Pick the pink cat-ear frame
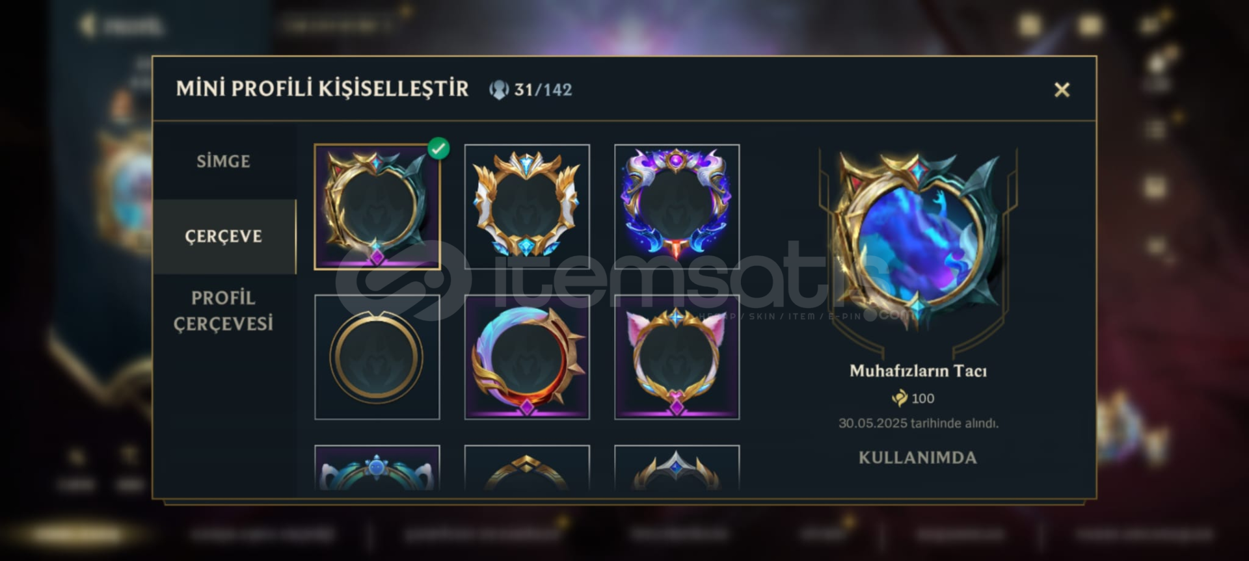The height and width of the screenshot is (561, 1249). tap(677, 357)
